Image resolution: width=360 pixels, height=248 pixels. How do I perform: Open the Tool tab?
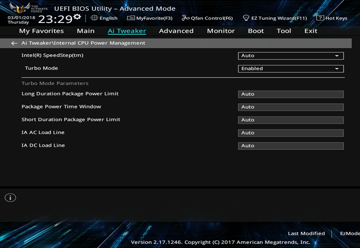coord(284,31)
